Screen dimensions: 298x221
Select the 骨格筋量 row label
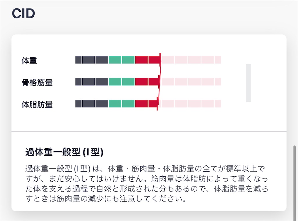click(37, 83)
